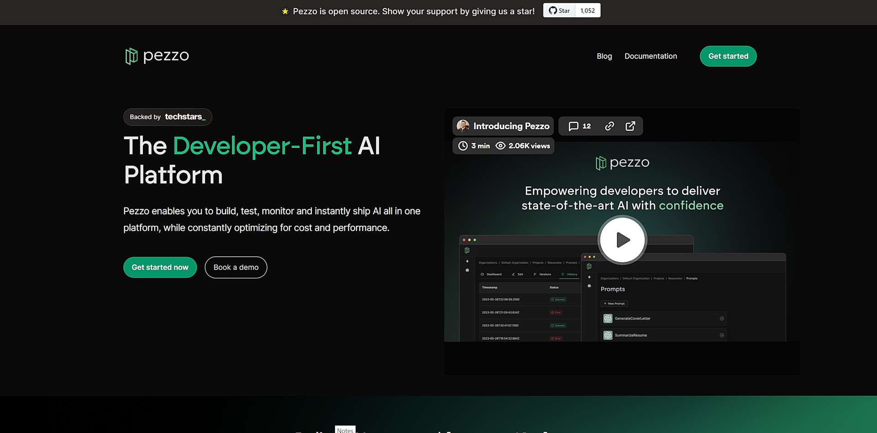The width and height of the screenshot is (877, 433).
Task: Click the Pezzo logo above the video title
Action: tap(622, 163)
